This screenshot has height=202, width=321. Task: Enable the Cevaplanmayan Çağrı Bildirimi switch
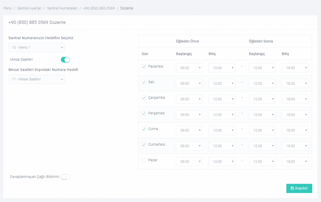click(x=65, y=177)
